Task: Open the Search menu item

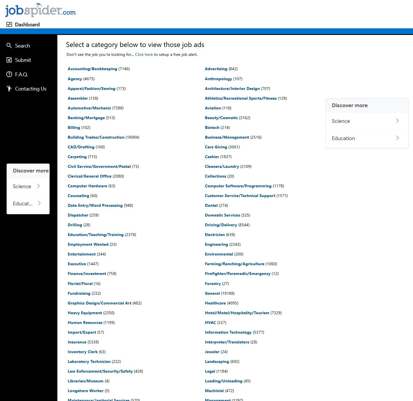Action: pos(22,46)
